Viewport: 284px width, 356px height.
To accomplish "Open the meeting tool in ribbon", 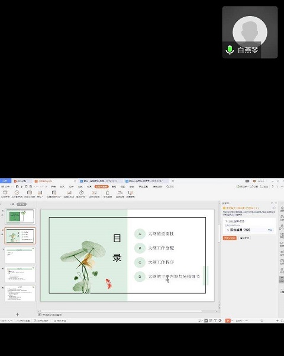I will tap(40, 194).
